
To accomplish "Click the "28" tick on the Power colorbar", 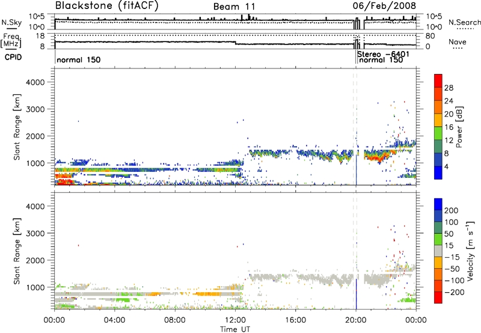I will tap(449, 88).
